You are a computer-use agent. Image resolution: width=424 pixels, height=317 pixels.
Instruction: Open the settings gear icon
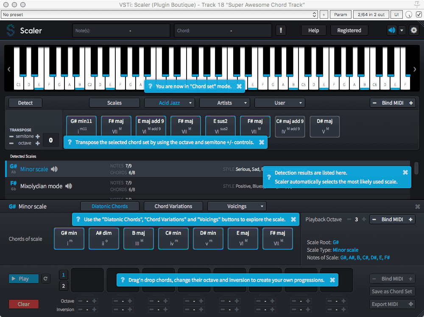tap(414, 31)
